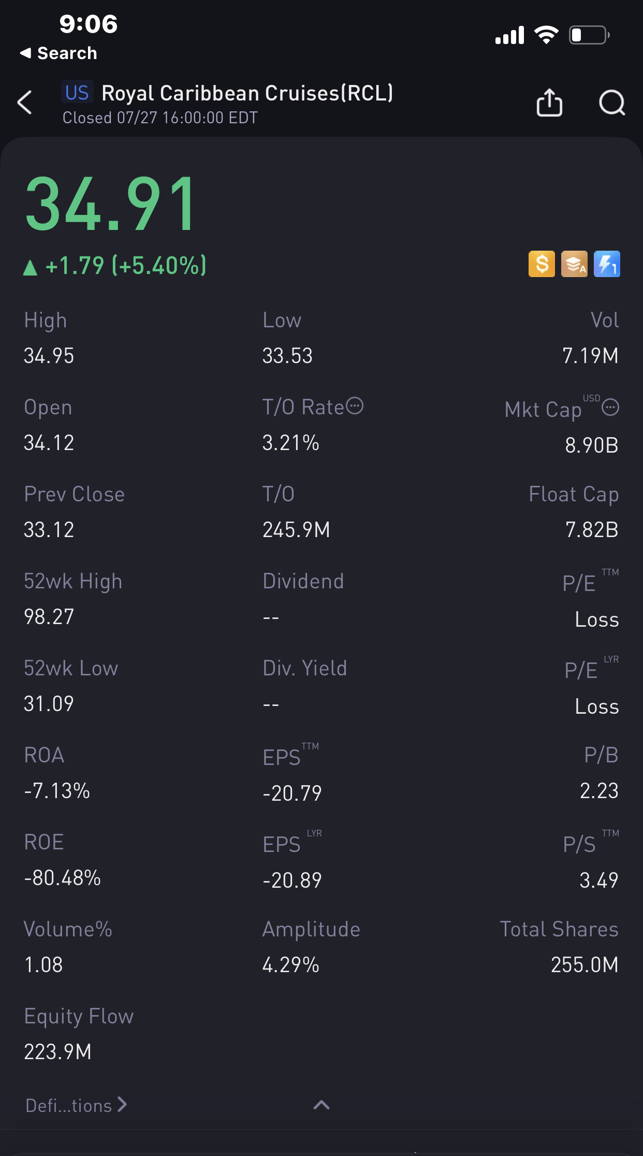Tap the Royal Caribbean Cruises title
This screenshot has height=1156, width=643.
(x=247, y=93)
